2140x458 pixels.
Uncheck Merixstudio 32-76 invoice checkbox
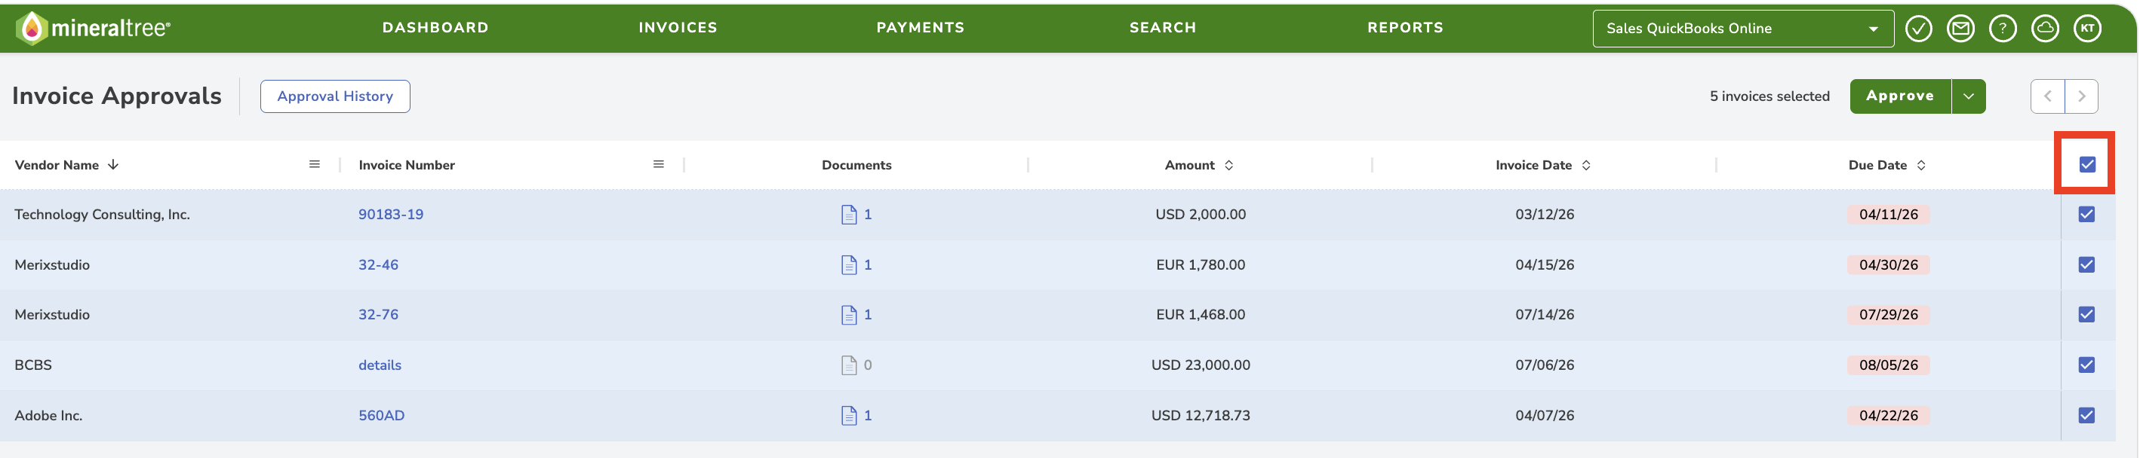coord(2087,314)
